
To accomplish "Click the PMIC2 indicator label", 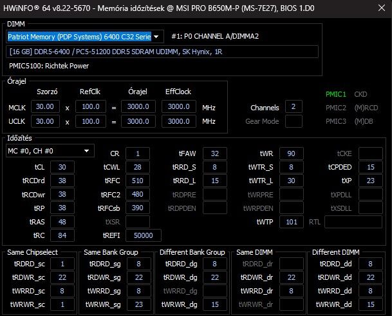I will pyautogui.click(x=336, y=108).
